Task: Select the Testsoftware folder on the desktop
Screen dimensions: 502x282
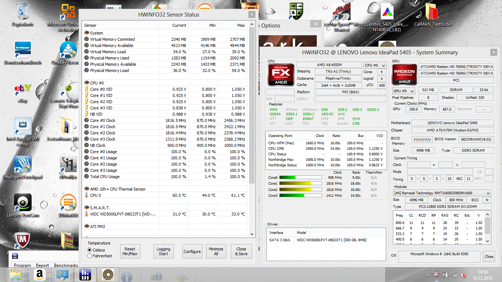Action: [x=68, y=129]
